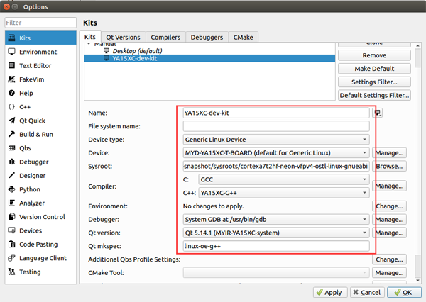Switch to the Debuggers tab
The height and width of the screenshot is (302, 426).
(207, 37)
